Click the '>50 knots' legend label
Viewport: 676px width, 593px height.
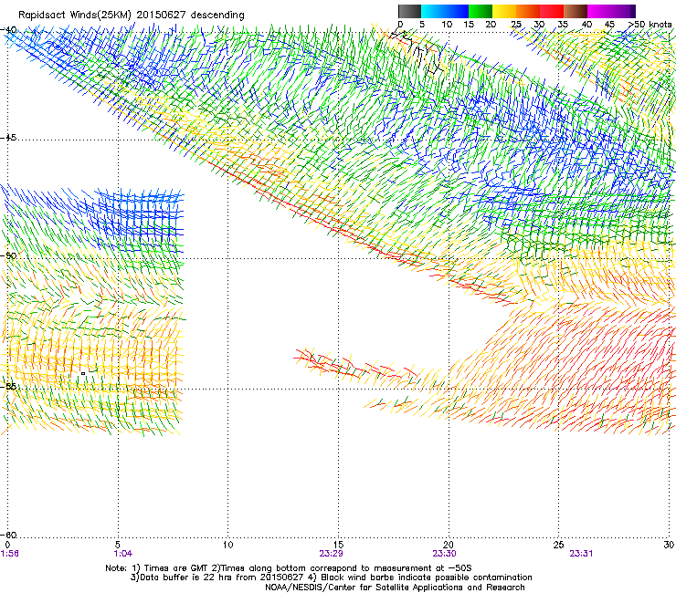650,25
